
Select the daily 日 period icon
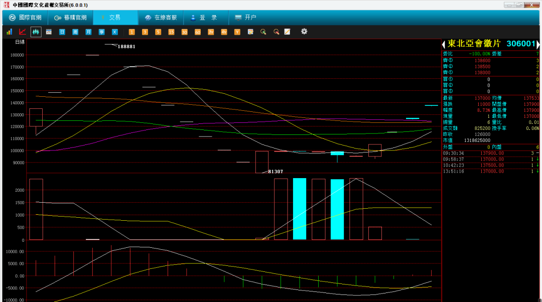pyautogui.click(x=62, y=32)
